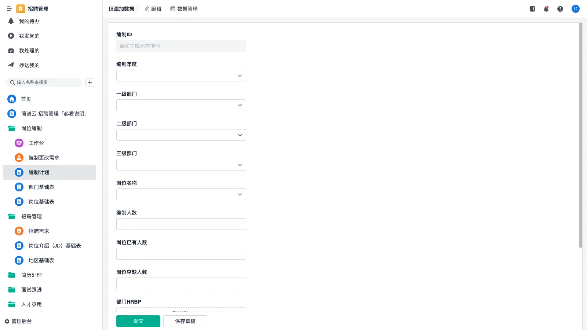Click the user avatar top right
The height and width of the screenshot is (330, 587).
575,9
